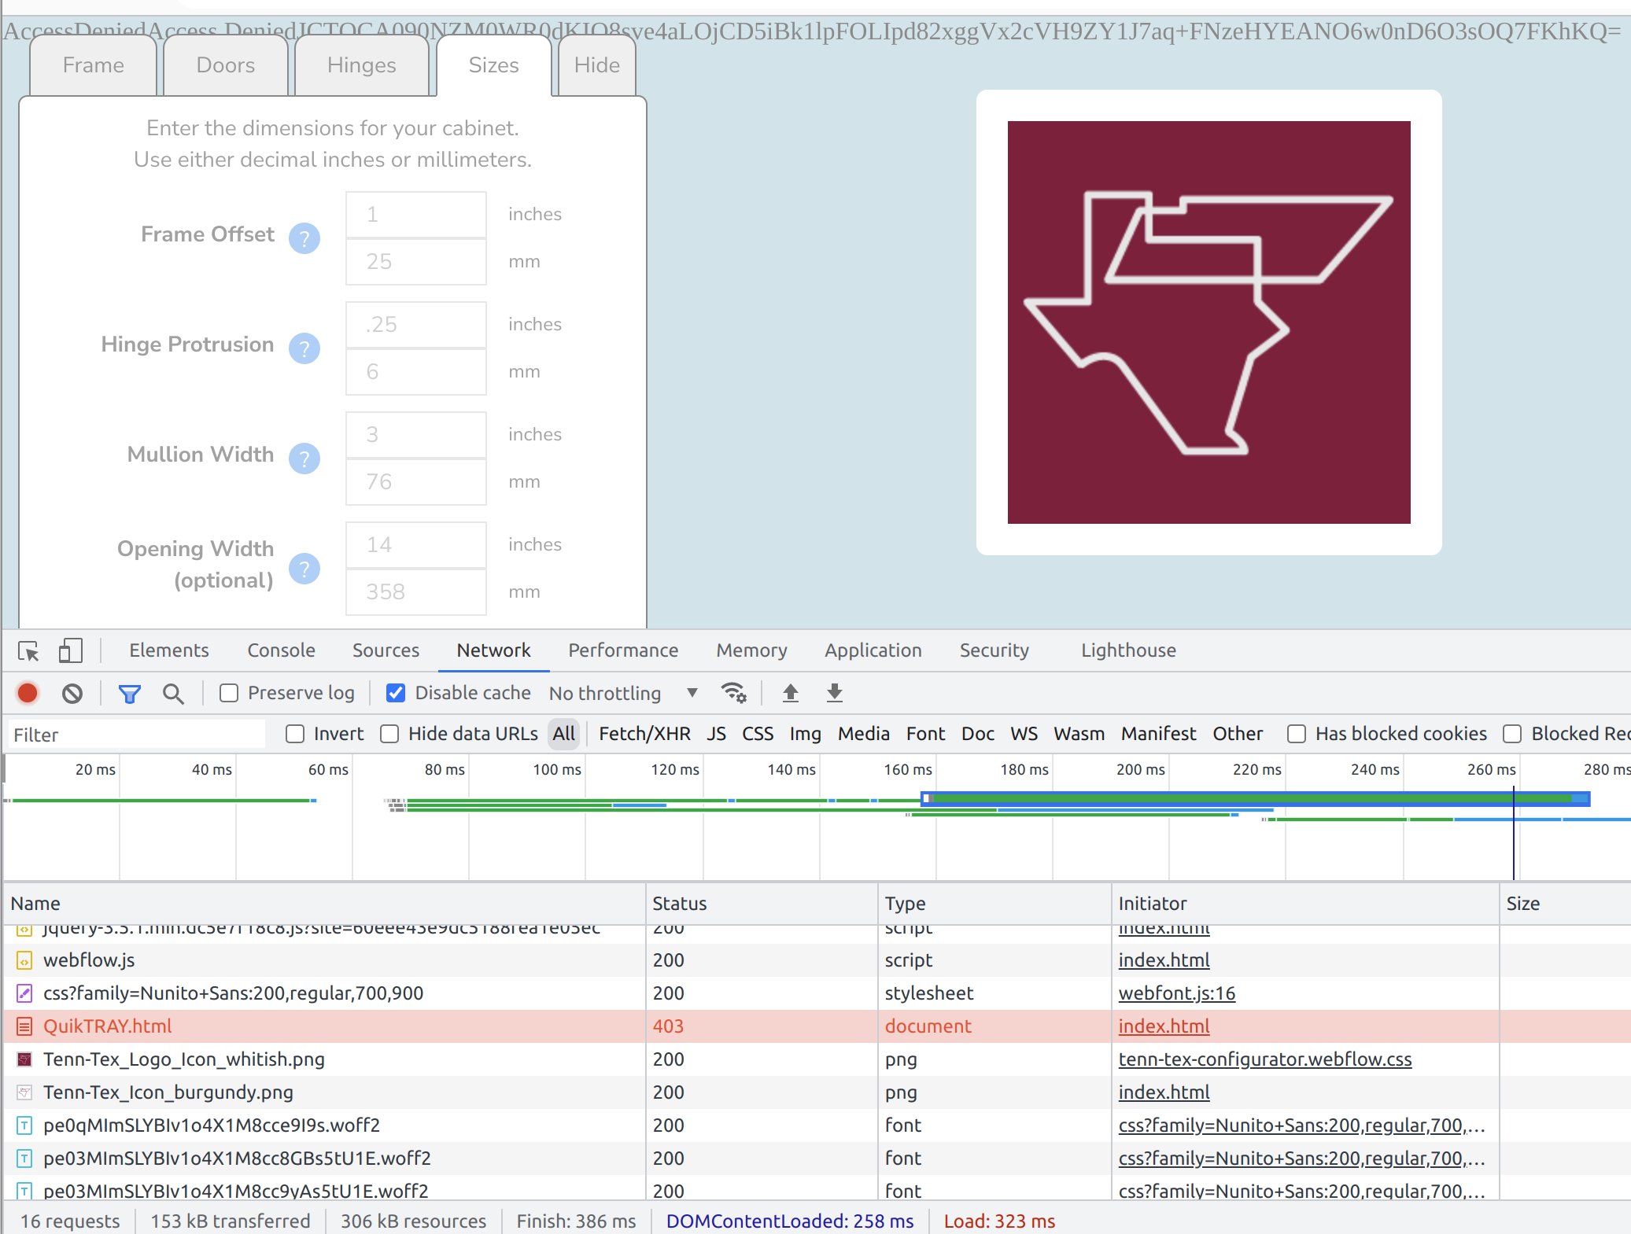Click the export HAR download icon
This screenshot has width=1631, height=1234.
pyautogui.click(x=835, y=693)
